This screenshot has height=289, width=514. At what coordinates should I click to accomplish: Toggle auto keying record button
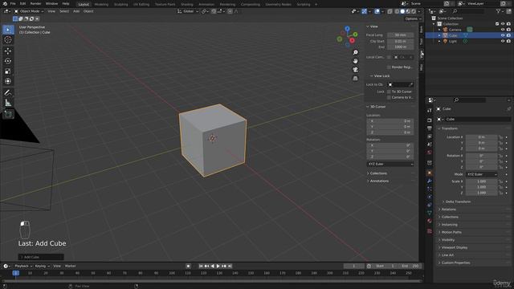(x=188, y=266)
